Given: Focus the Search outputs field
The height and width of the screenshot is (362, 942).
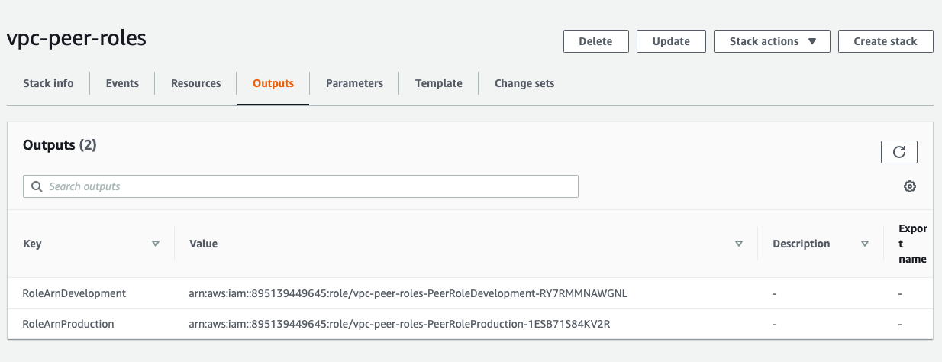Looking at the screenshot, I should 305,186.
